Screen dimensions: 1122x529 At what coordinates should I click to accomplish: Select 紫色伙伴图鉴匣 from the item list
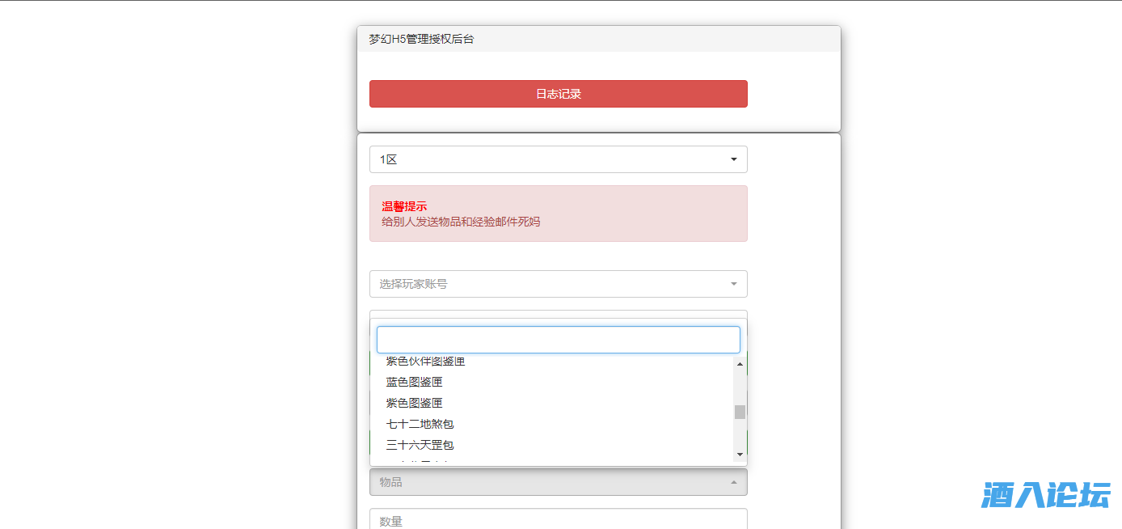pyautogui.click(x=425, y=362)
